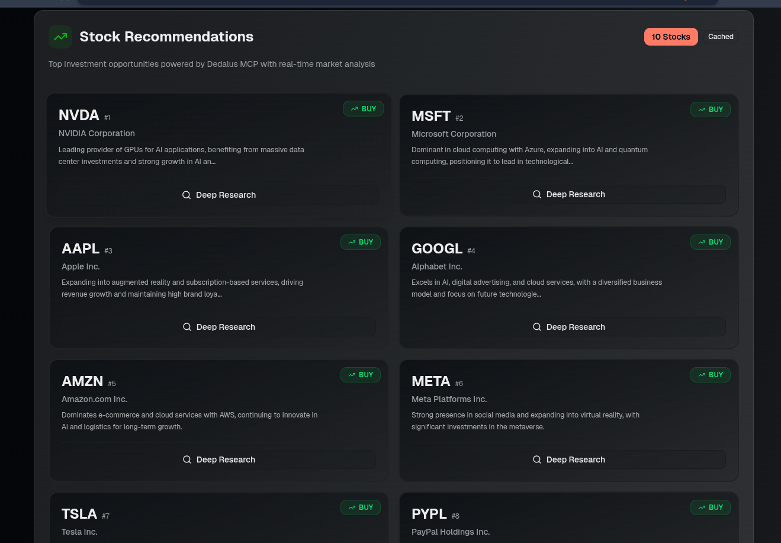Click the magnifier icon in NVDA Deep Research

[187, 195]
